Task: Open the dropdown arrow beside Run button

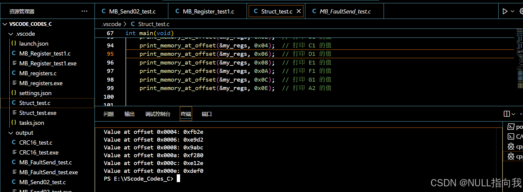Action: click(512, 11)
